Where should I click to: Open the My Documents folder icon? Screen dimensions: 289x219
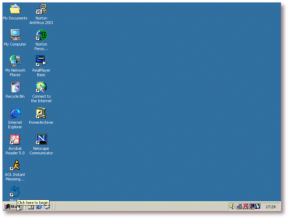(15, 10)
